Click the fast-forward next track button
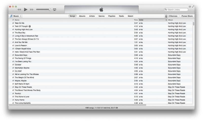Screen dimensions: 203x121 coord(32,9)
